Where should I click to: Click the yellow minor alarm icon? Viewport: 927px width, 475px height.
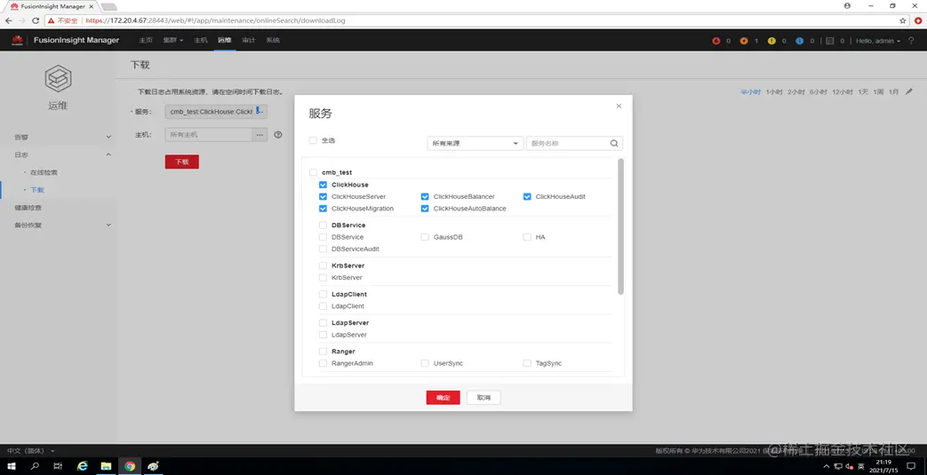click(771, 41)
